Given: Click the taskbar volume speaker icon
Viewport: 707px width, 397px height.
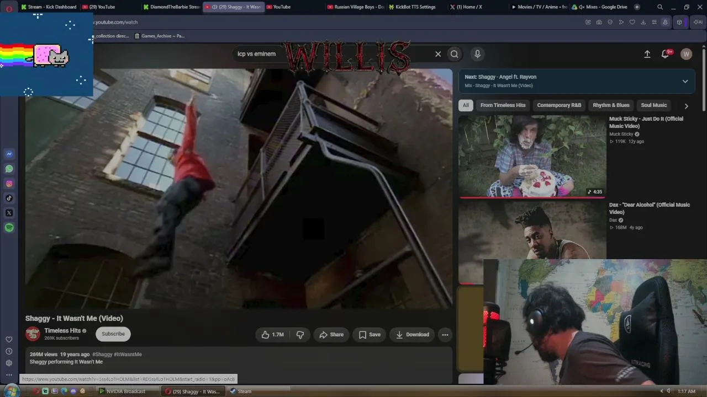Looking at the screenshot, I should pyautogui.click(x=668, y=391).
